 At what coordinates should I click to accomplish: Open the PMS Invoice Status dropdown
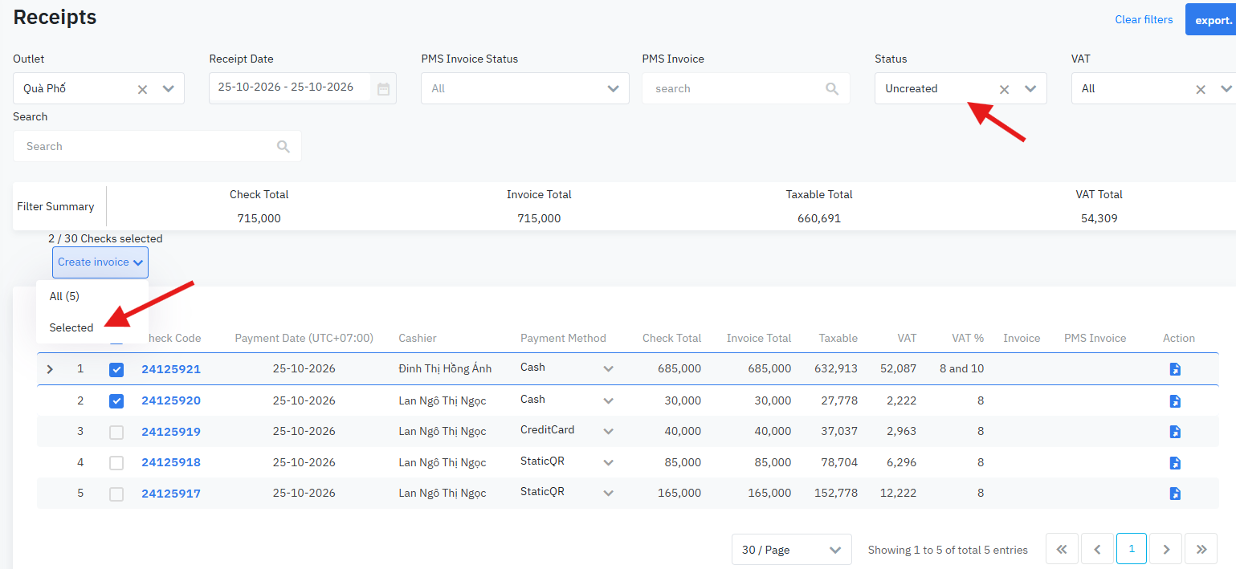click(525, 88)
